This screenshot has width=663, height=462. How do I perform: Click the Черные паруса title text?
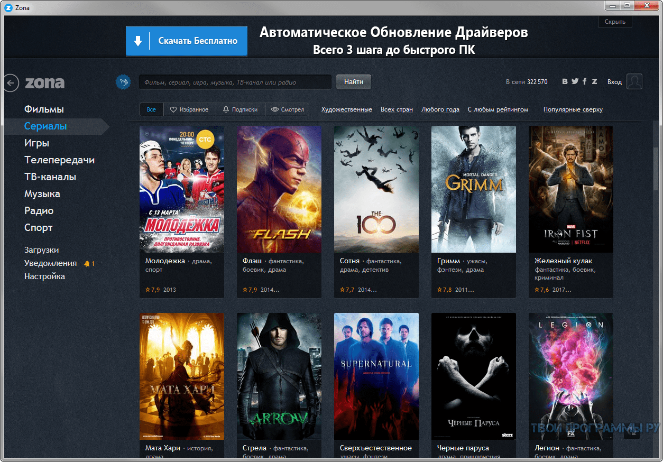[463, 448]
